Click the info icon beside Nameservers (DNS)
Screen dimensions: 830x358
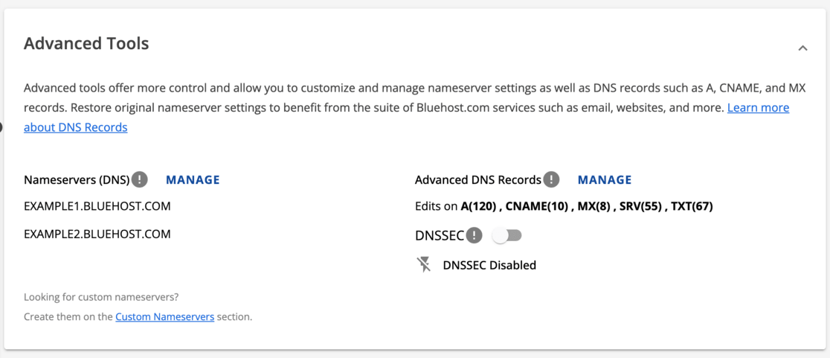(x=139, y=179)
